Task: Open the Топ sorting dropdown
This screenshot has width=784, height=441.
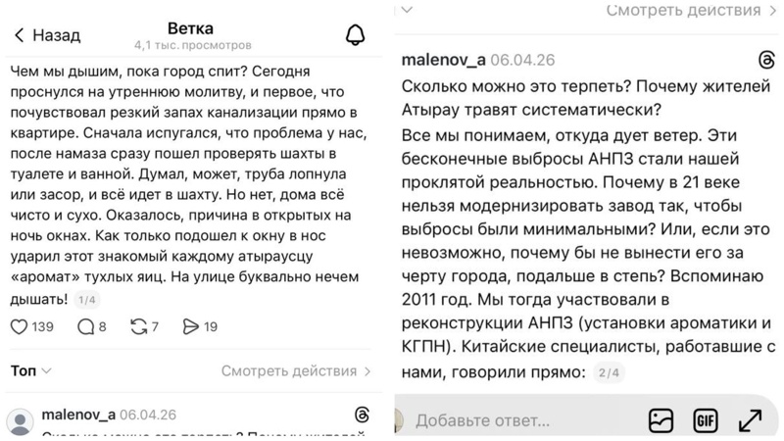Action: (30, 371)
